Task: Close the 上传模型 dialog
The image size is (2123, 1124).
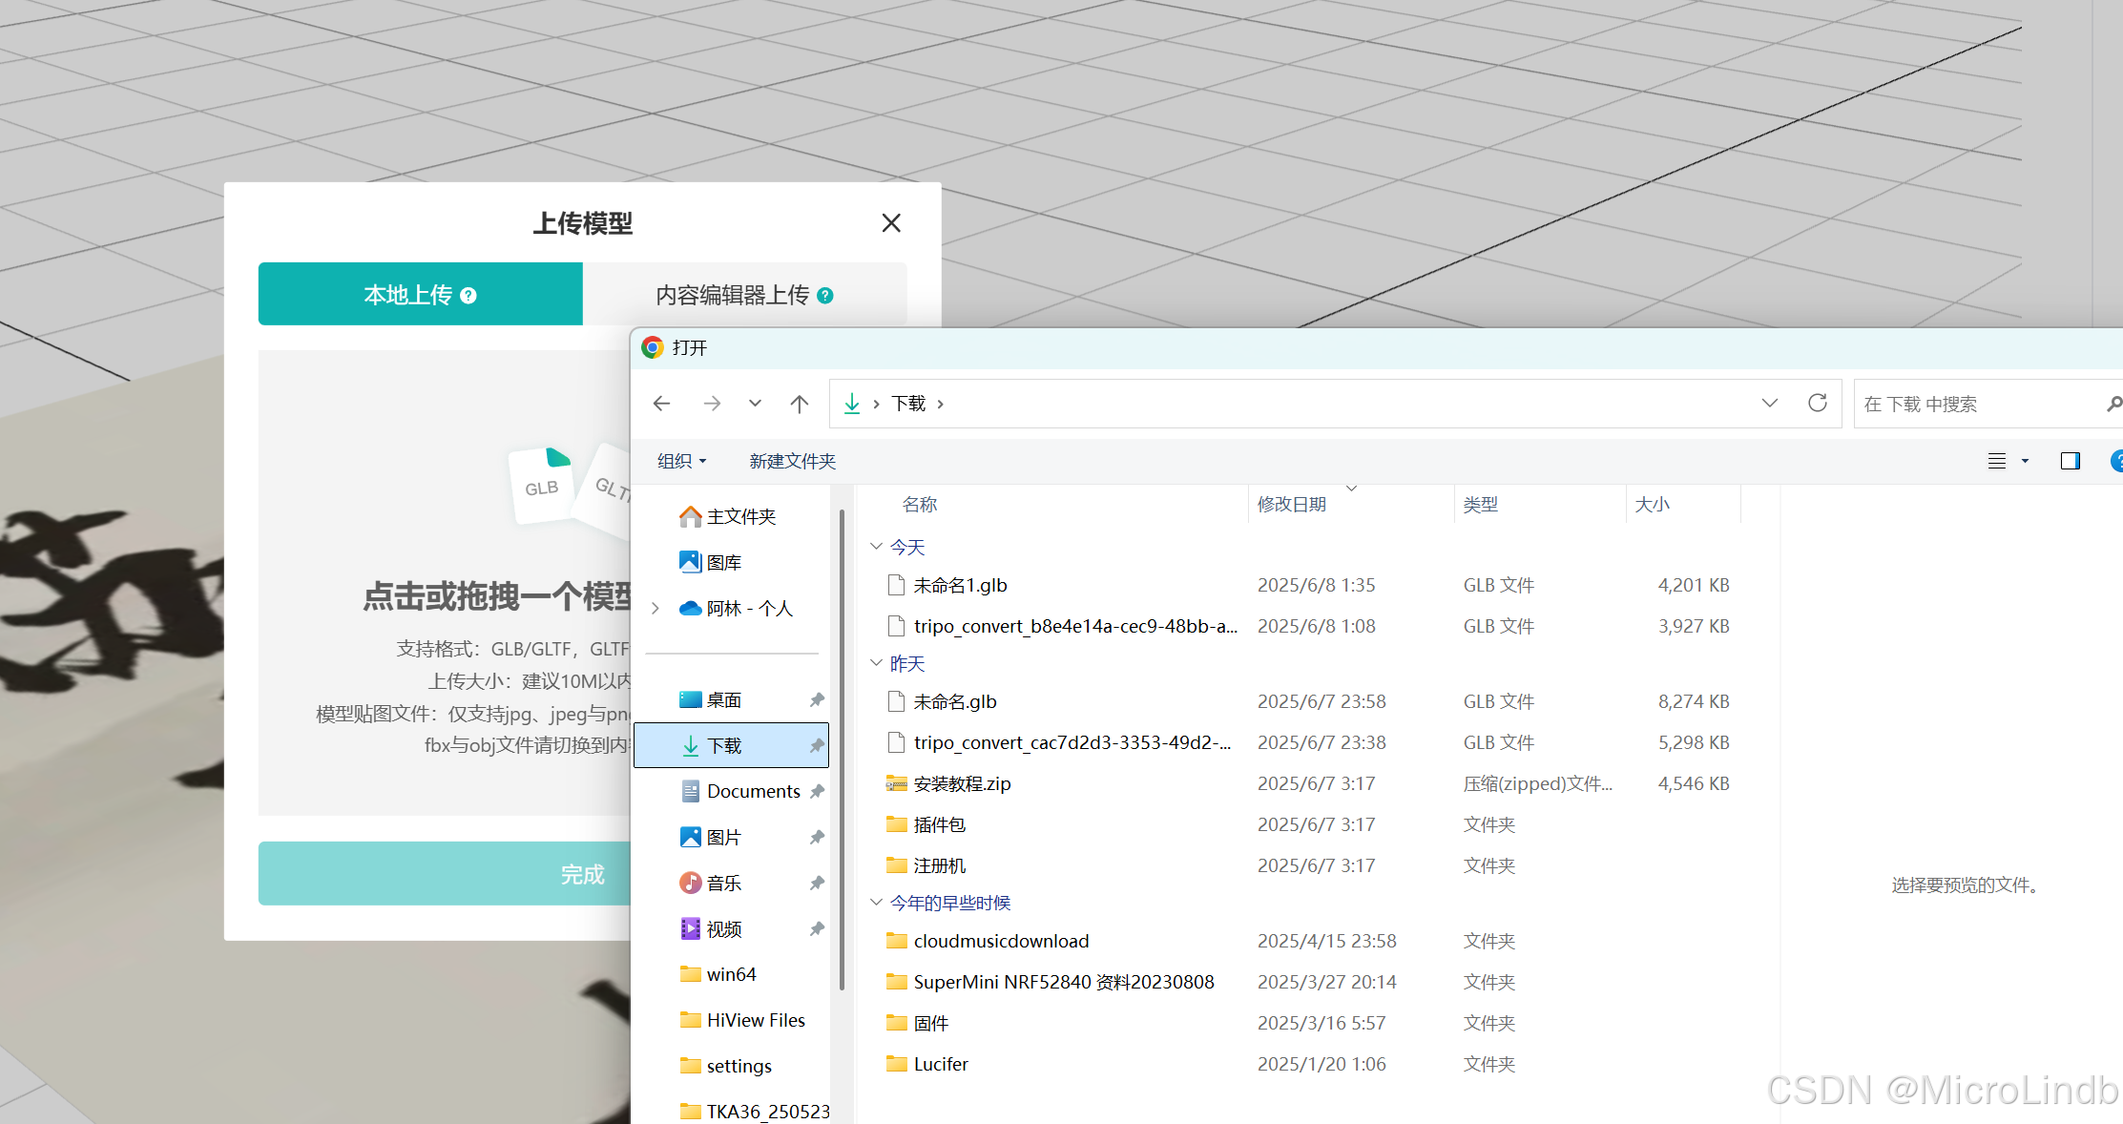Action: (891, 223)
